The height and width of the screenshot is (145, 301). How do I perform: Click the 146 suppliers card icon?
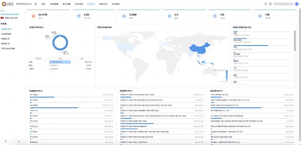260,16
